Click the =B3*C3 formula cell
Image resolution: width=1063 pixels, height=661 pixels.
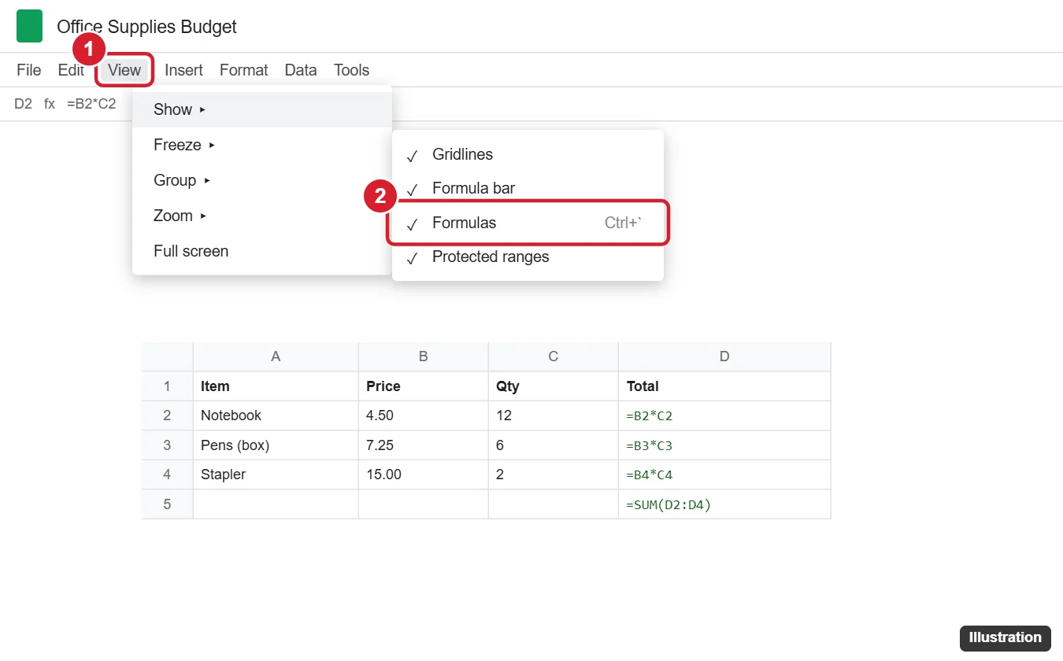[724, 445]
